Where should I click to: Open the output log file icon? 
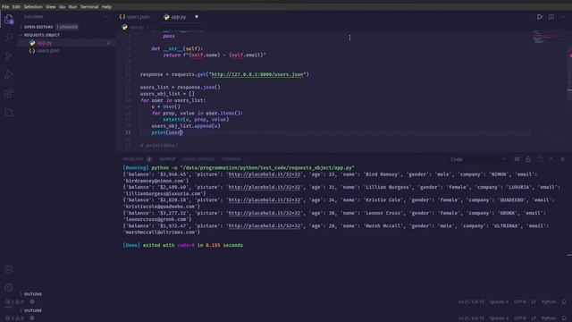click(x=540, y=159)
